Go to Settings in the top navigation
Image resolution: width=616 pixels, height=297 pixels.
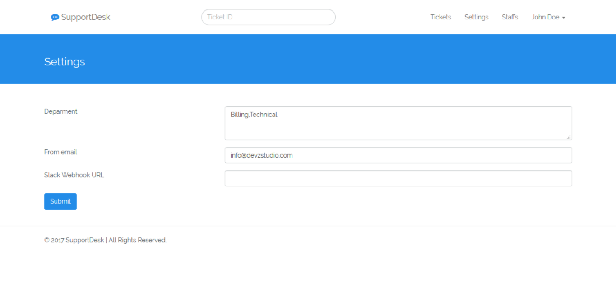tap(476, 17)
